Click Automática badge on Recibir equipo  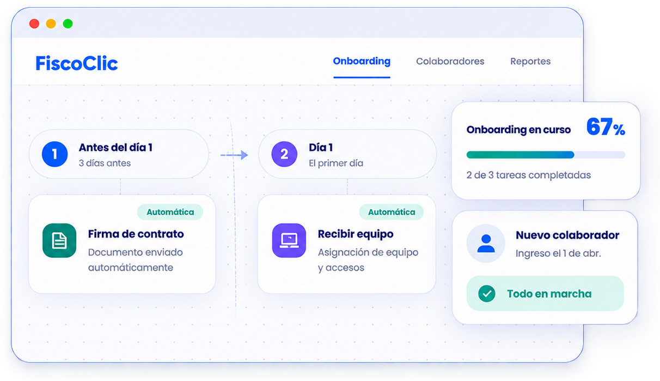392,212
